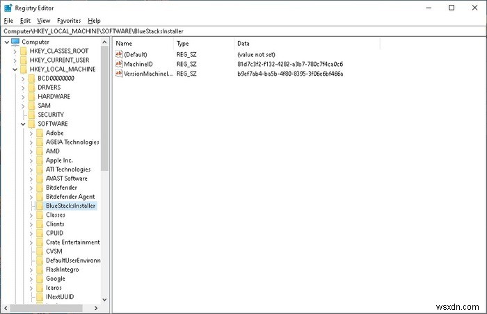Select the FlashIntegro key
487x314 pixels.
point(62,270)
